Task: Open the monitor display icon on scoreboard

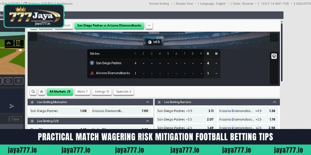Action: (274, 56)
